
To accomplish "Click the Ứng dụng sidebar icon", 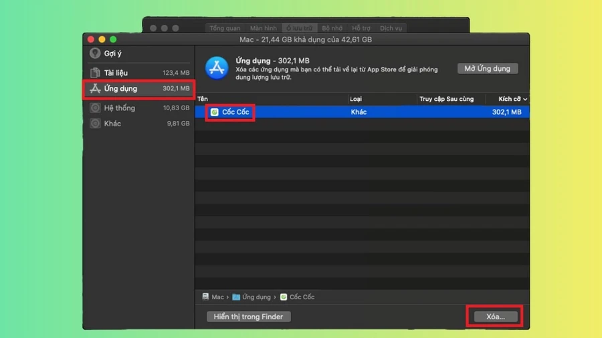I will 95,89.
